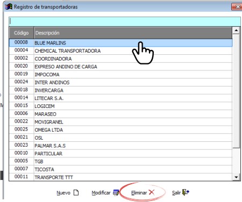Focus the search field above the table
Viewport: 242px width, 202px height.
click(x=125, y=21)
